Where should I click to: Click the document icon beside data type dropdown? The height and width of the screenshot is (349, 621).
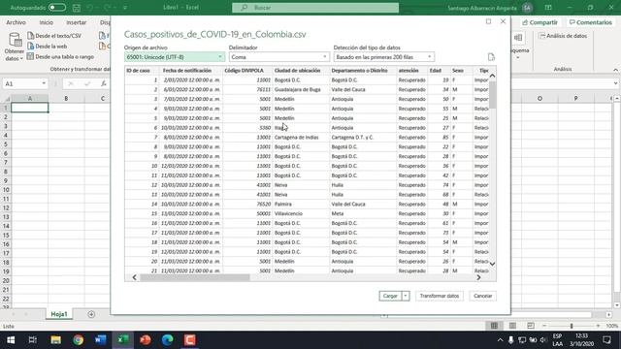[491, 57]
